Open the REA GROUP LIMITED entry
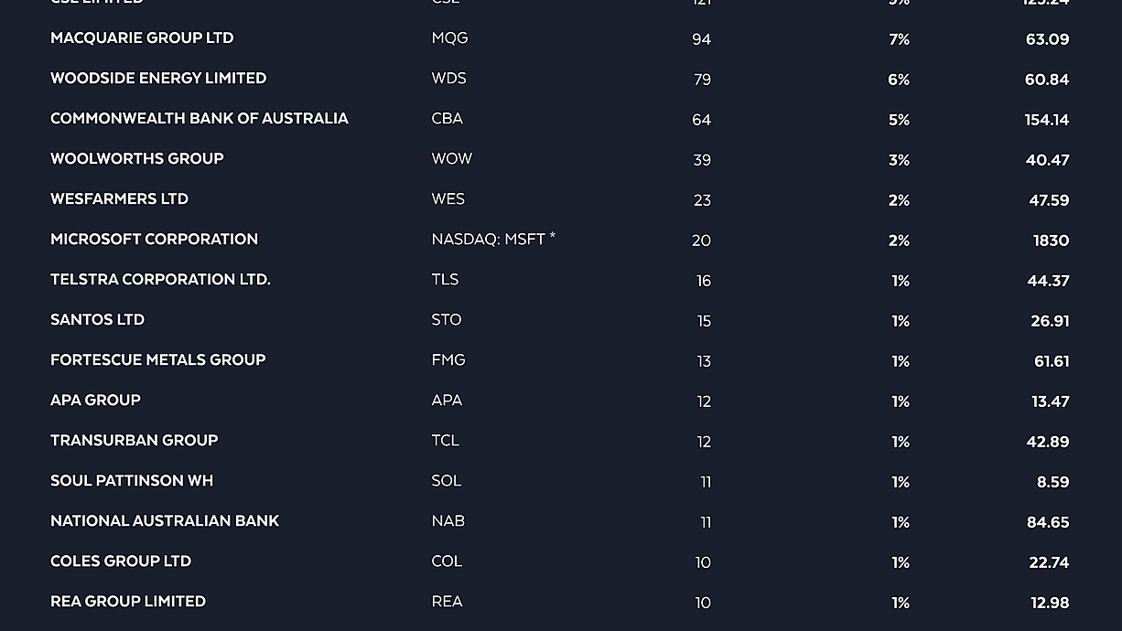Image resolution: width=1122 pixels, height=631 pixels. [x=128, y=602]
